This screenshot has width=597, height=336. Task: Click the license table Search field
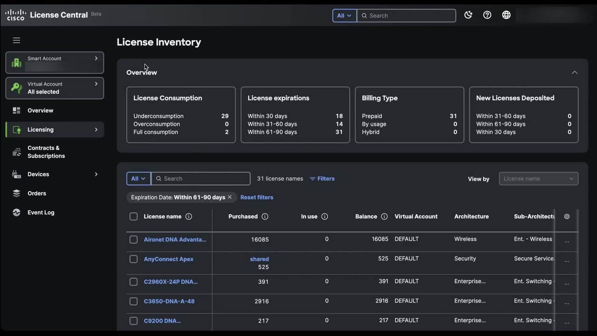point(201,179)
